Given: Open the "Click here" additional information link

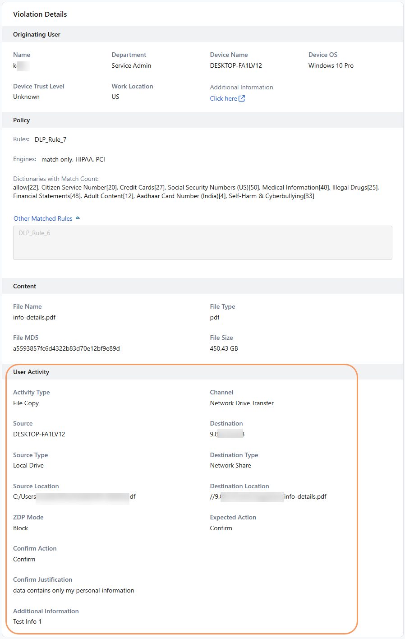Looking at the screenshot, I should click(223, 98).
